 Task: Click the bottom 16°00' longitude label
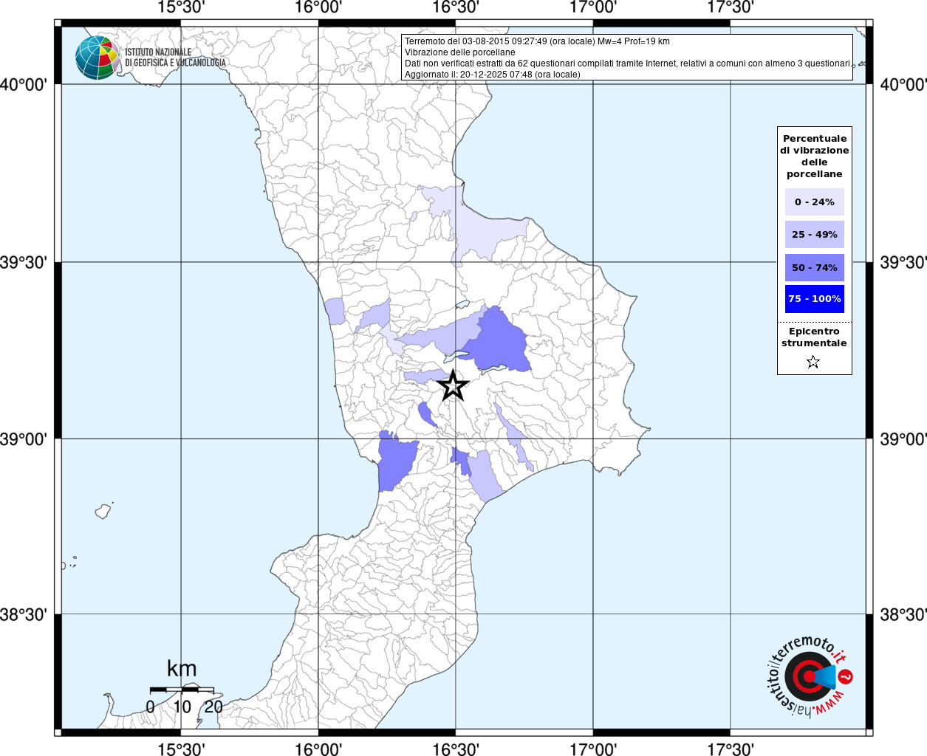318,749
